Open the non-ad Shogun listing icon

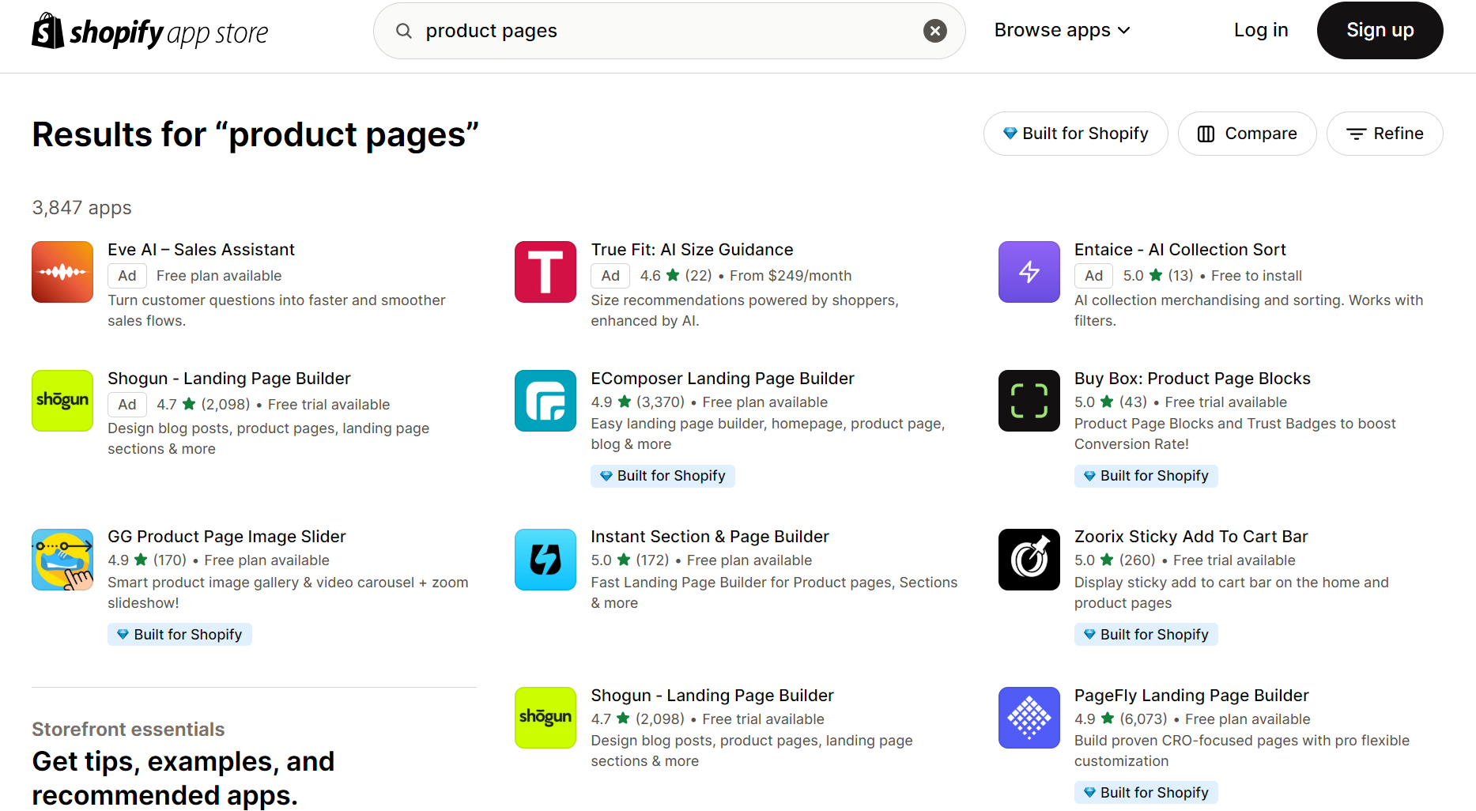click(x=545, y=718)
